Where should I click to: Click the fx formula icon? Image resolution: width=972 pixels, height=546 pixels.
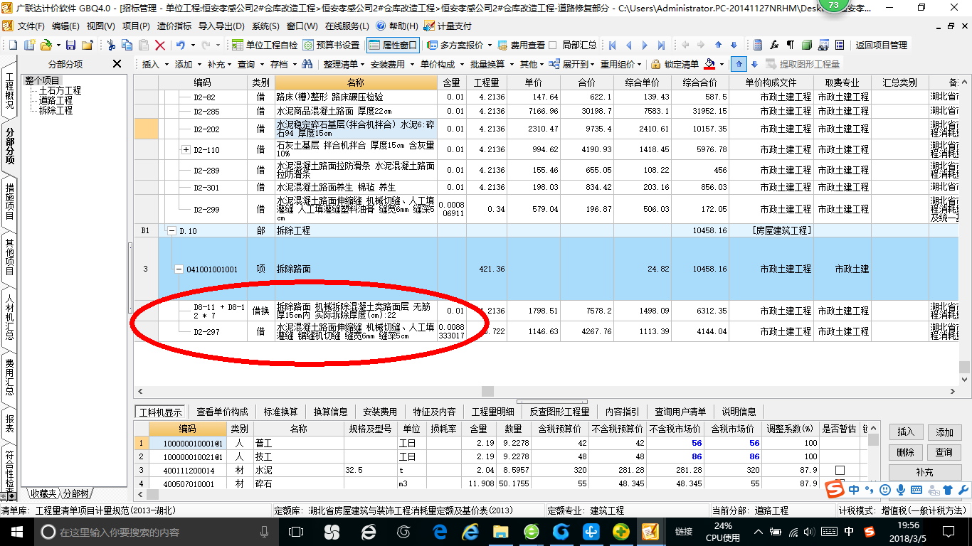click(x=775, y=45)
